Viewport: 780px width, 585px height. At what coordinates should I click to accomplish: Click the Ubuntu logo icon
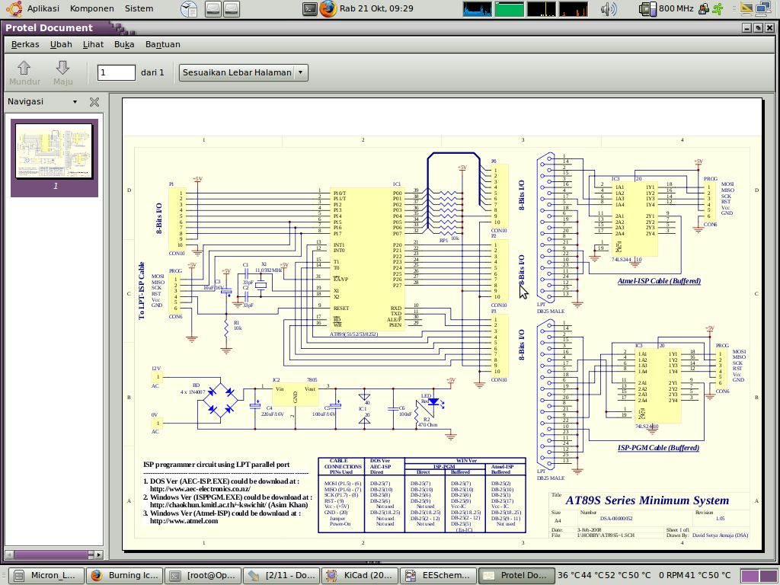tap(14, 8)
